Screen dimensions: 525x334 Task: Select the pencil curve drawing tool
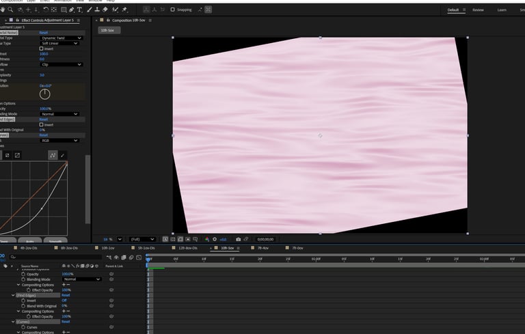pyautogui.click(x=63, y=155)
